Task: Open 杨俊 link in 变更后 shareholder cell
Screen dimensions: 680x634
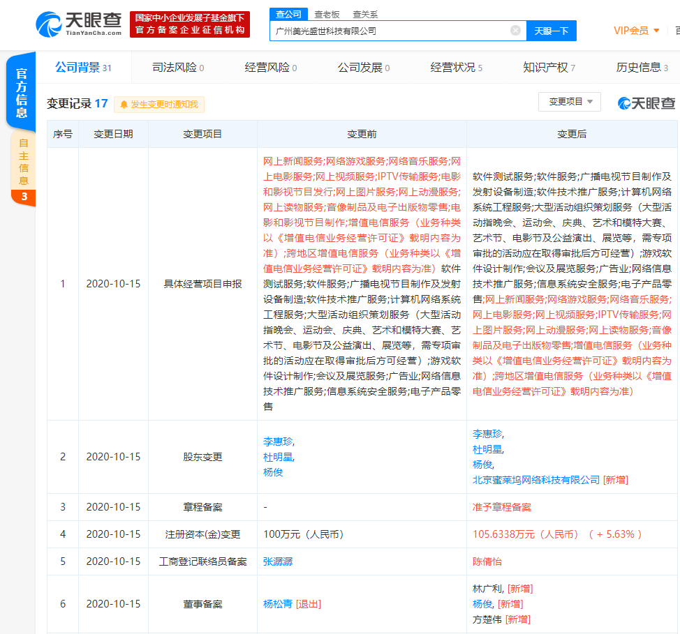Action: [482, 465]
